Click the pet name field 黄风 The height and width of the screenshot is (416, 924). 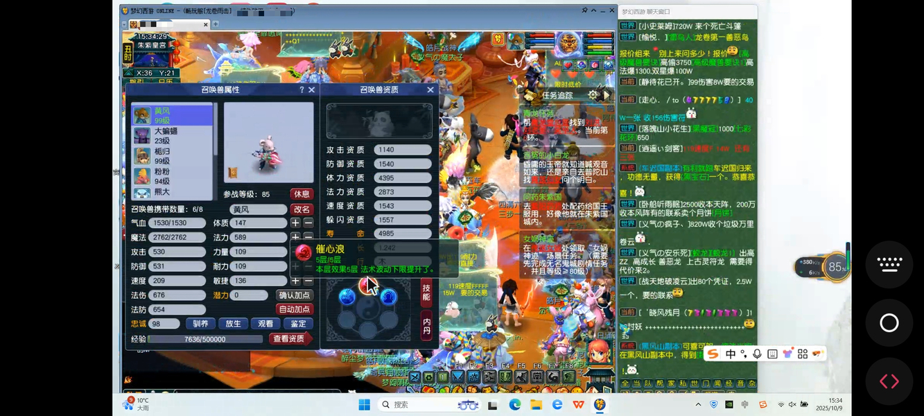pos(258,209)
